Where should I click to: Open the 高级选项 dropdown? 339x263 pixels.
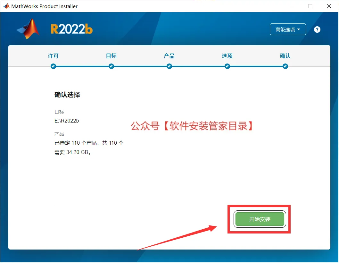click(288, 30)
